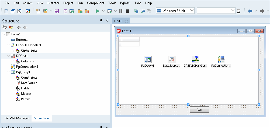Select the Unit1 editor tab
270x128 pixels.
click(x=118, y=21)
